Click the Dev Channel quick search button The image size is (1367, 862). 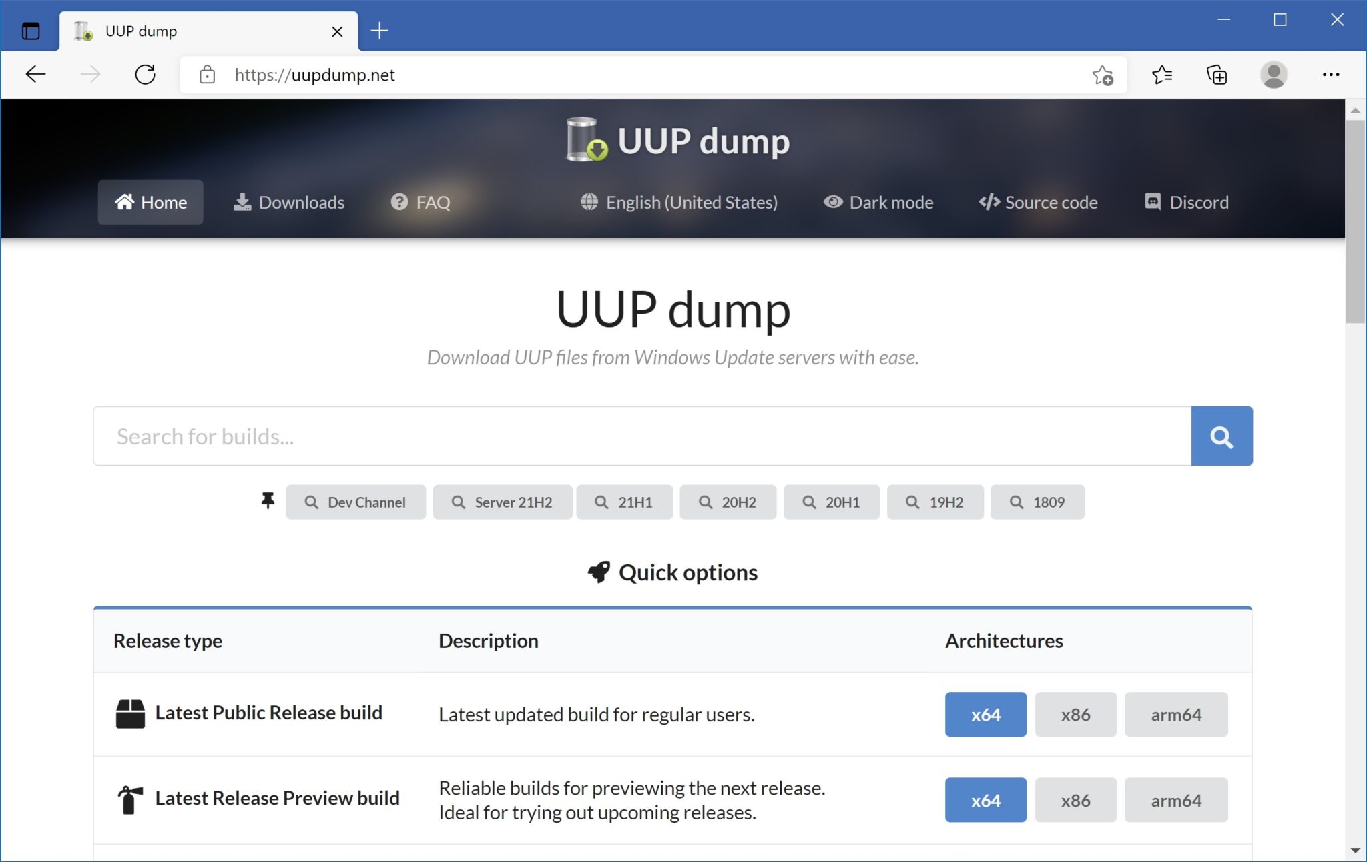pyautogui.click(x=356, y=502)
